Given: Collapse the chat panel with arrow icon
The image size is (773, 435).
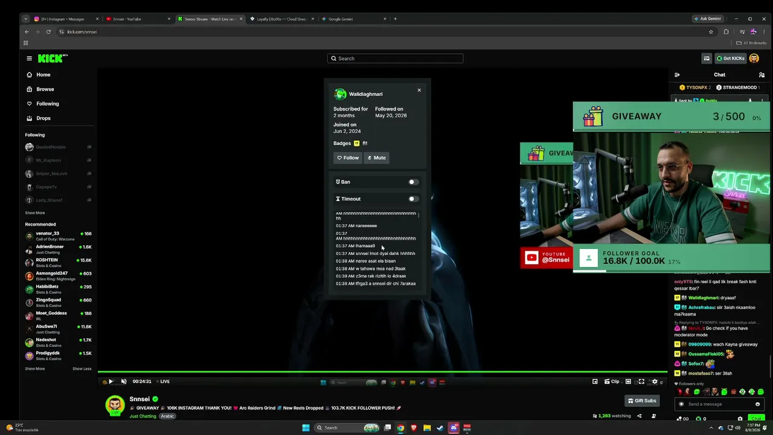Looking at the screenshot, I should (x=677, y=75).
